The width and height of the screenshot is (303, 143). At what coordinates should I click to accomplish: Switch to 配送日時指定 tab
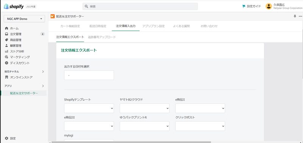98,26
